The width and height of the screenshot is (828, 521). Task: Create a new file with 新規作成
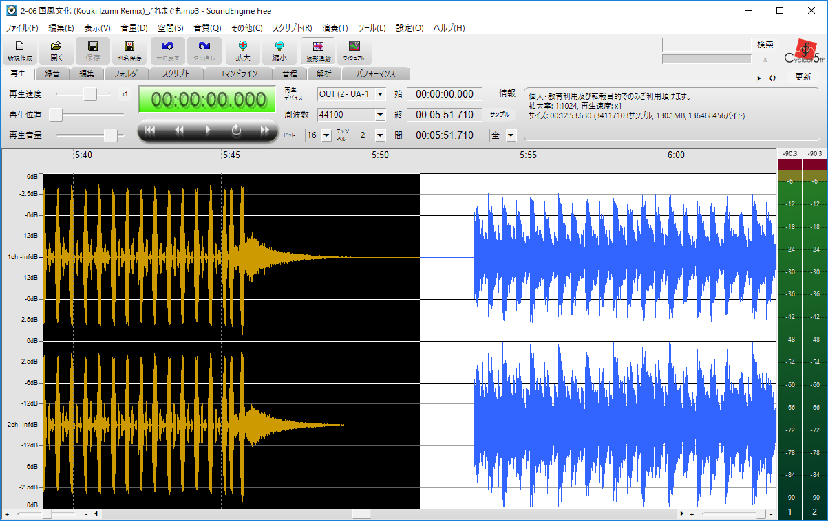coord(19,51)
